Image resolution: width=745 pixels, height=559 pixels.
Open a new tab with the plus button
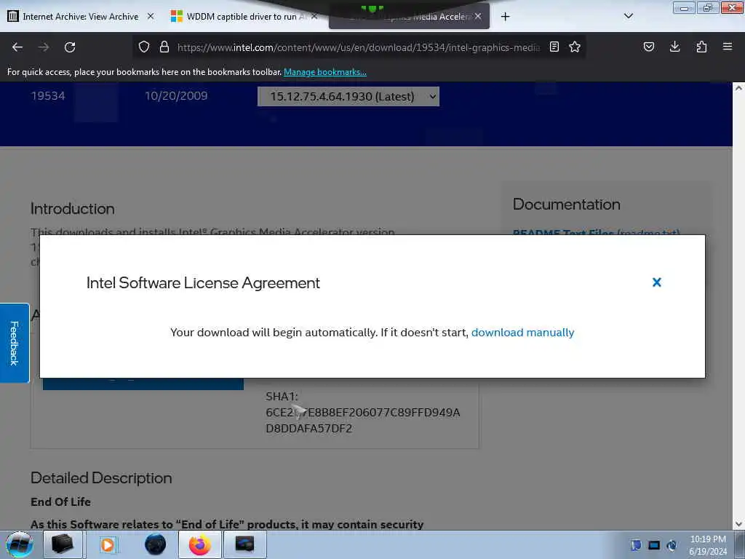click(x=505, y=17)
